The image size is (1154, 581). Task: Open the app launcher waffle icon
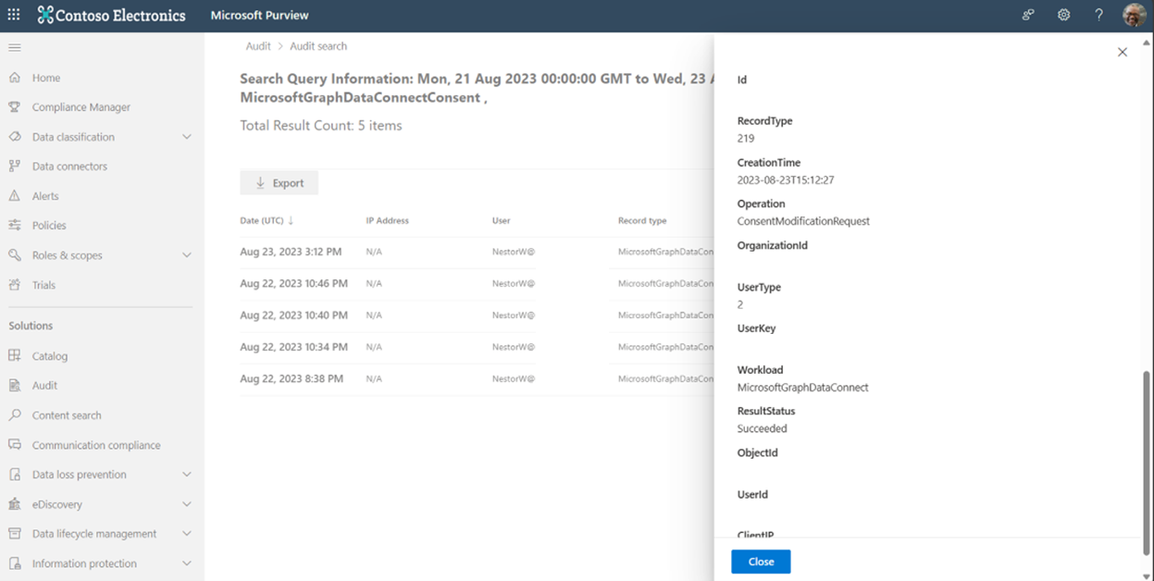pos(14,15)
